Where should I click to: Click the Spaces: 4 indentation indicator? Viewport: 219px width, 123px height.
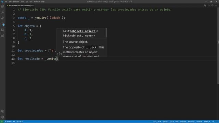click(165, 122)
